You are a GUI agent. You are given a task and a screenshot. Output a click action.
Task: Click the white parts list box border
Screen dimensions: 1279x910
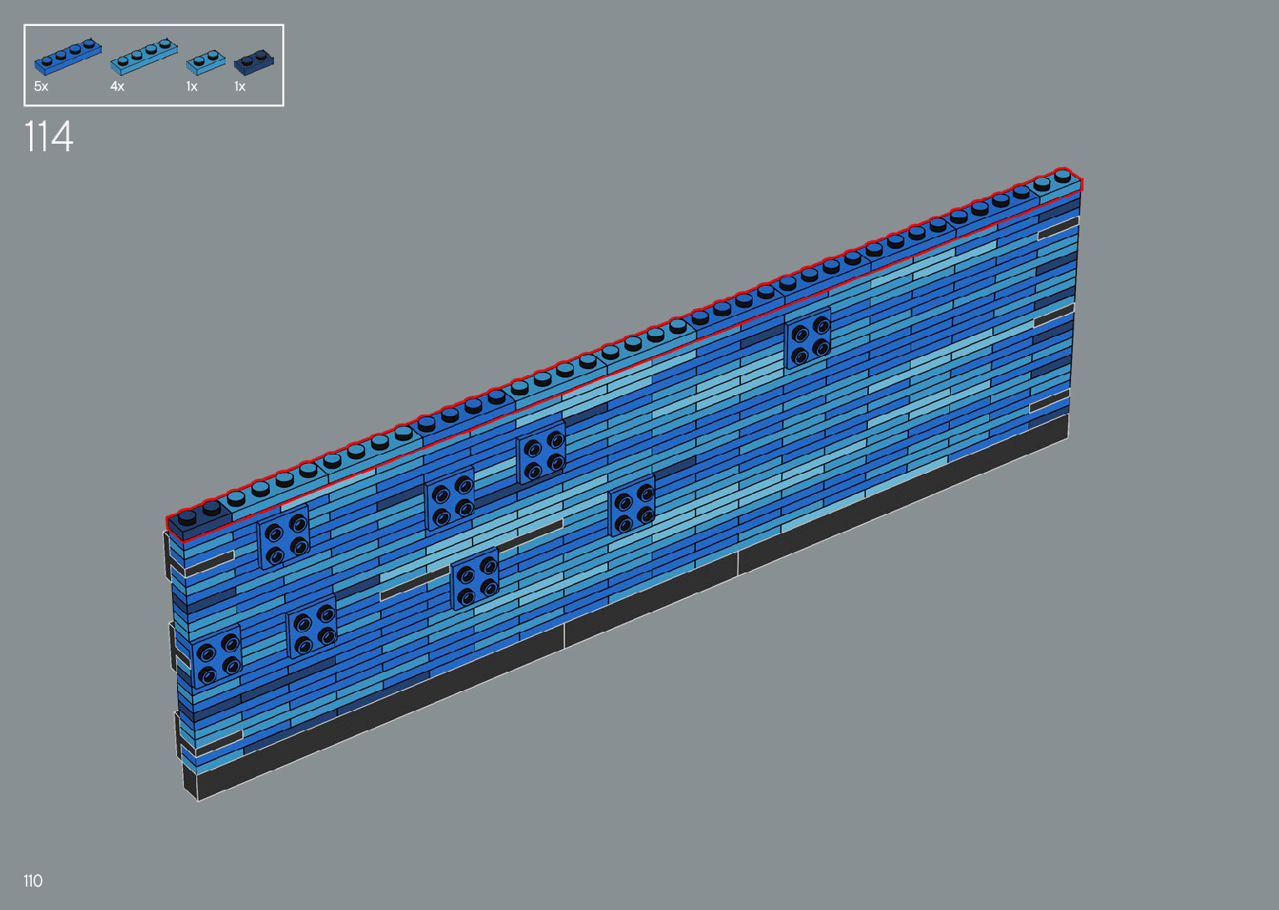tap(154, 25)
